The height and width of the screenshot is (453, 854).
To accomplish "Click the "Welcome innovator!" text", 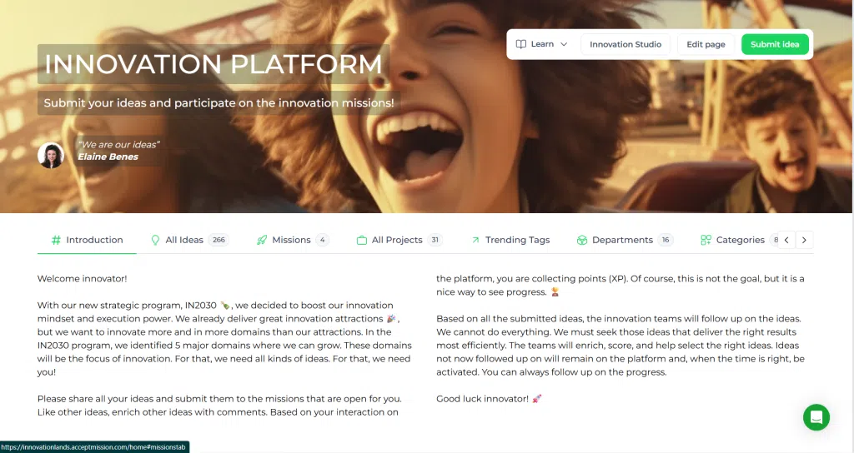I will 83,278.
